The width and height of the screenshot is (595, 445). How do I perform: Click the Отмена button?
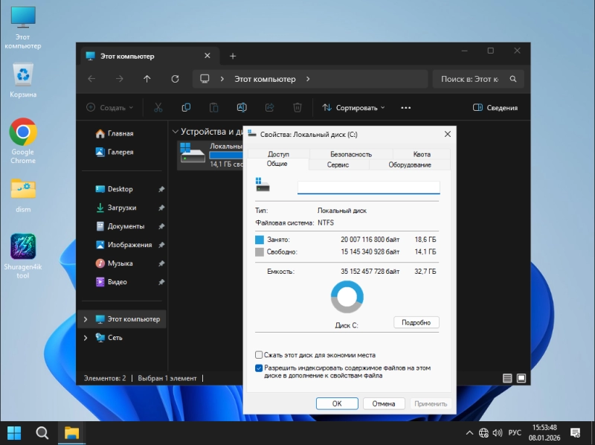pos(384,403)
